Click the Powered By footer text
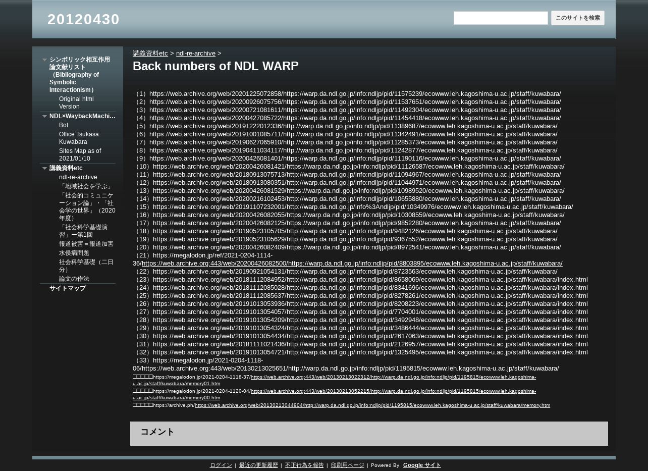 (x=385, y=465)
